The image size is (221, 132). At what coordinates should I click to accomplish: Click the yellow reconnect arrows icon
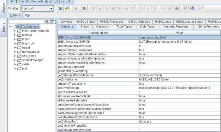pos(67,9)
